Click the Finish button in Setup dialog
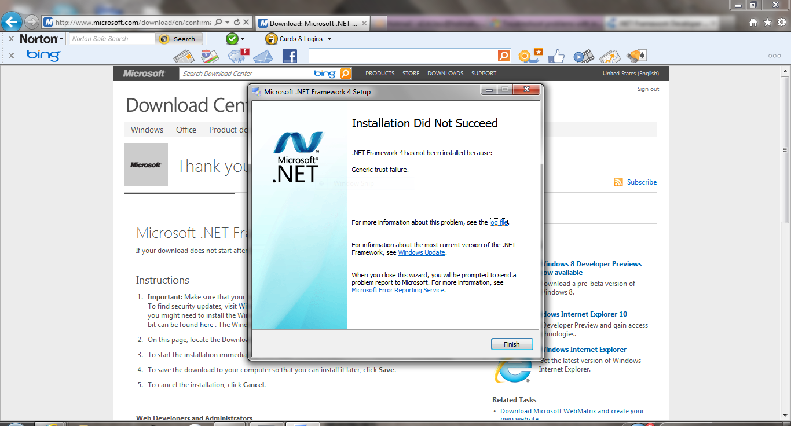The height and width of the screenshot is (426, 791). pos(512,344)
